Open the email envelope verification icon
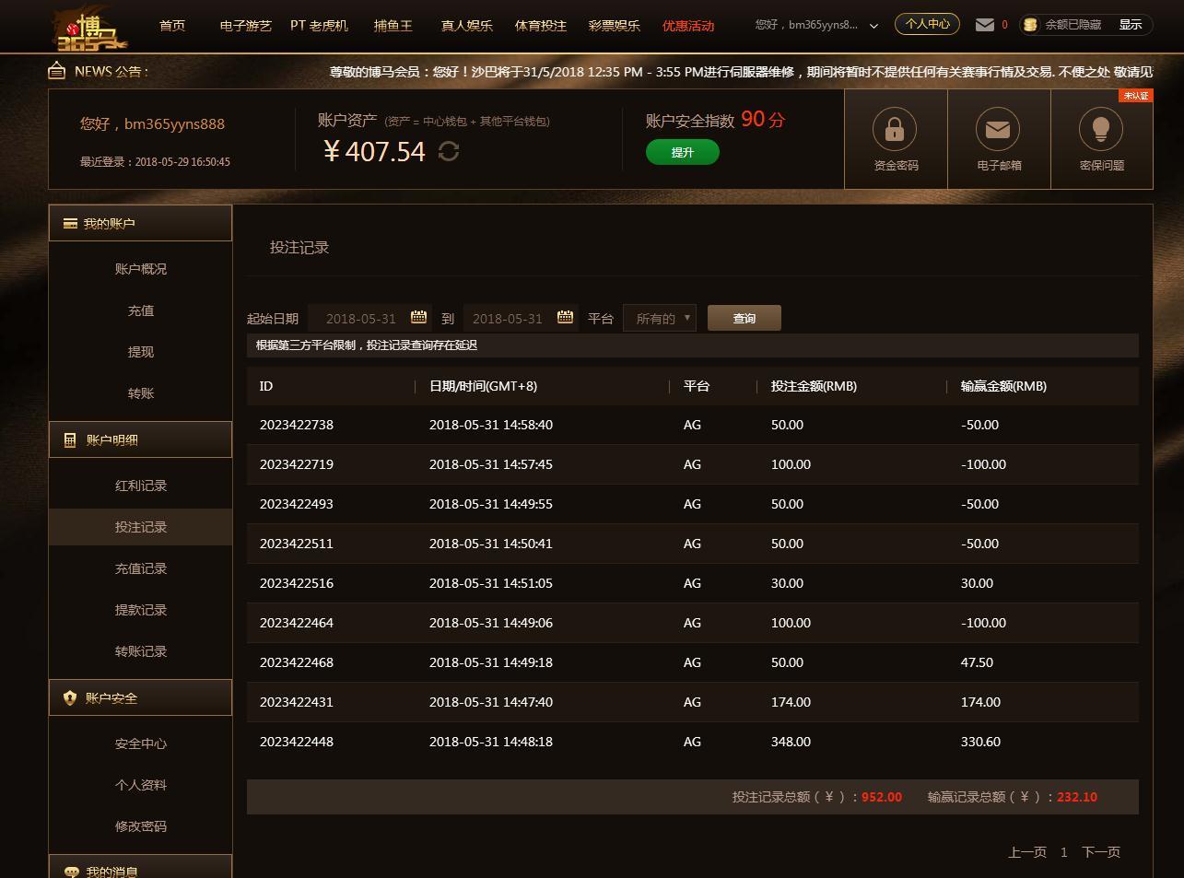 click(x=998, y=130)
